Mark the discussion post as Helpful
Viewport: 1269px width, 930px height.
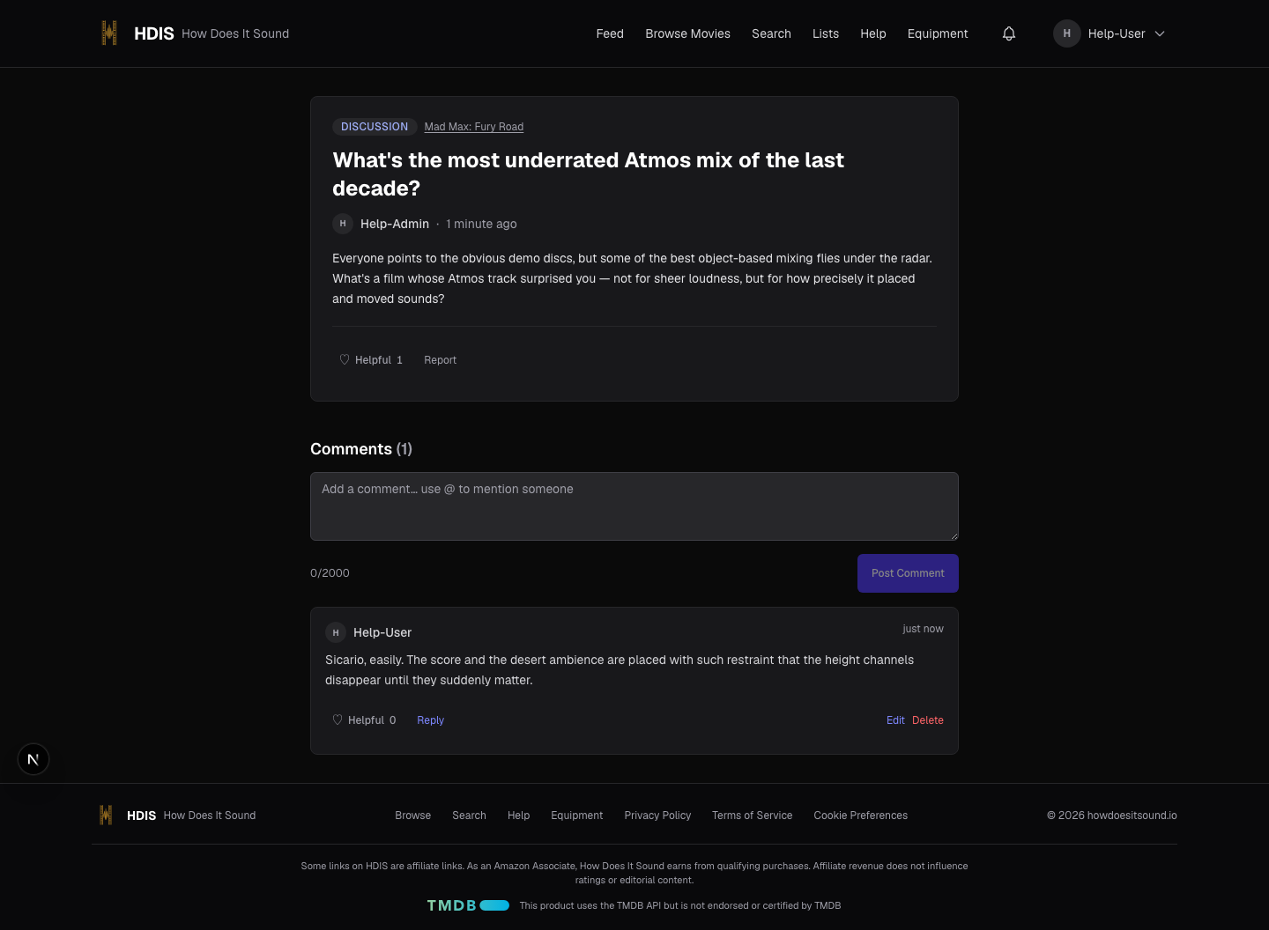pyautogui.click(x=371, y=360)
